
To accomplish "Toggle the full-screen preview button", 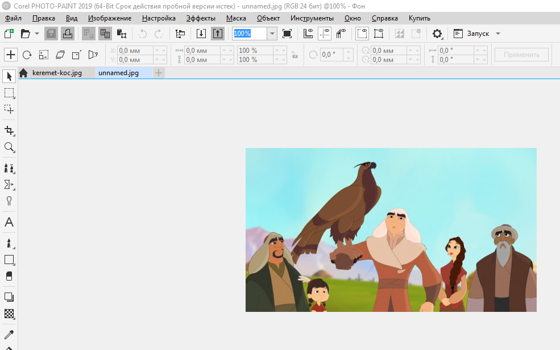I will [x=287, y=34].
